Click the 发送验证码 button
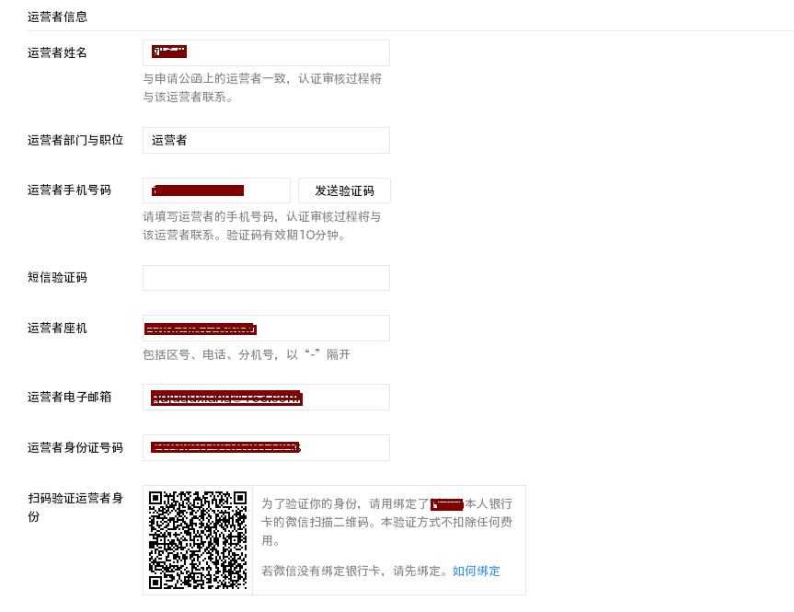This screenshot has height=612, width=794. [x=345, y=191]
